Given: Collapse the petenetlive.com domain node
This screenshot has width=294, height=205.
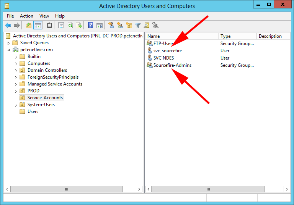Looking at the screenshot, I should (8, 50).
